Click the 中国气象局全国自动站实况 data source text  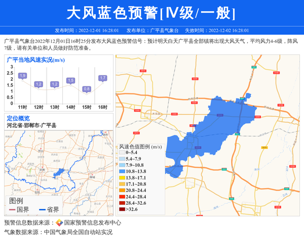[x=78, y=232]
